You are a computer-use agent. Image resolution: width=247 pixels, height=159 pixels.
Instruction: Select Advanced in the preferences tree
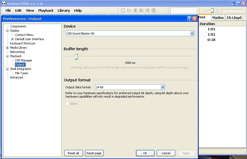[16, 77]
